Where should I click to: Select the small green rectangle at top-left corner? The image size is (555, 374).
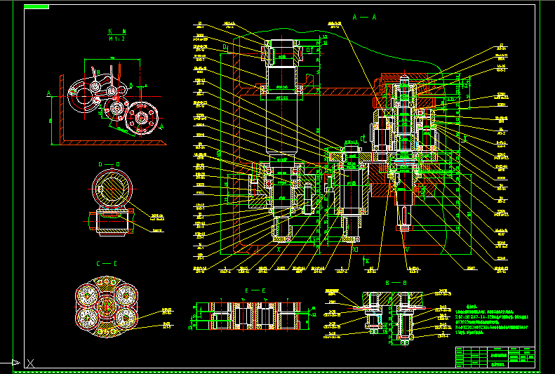36,8
